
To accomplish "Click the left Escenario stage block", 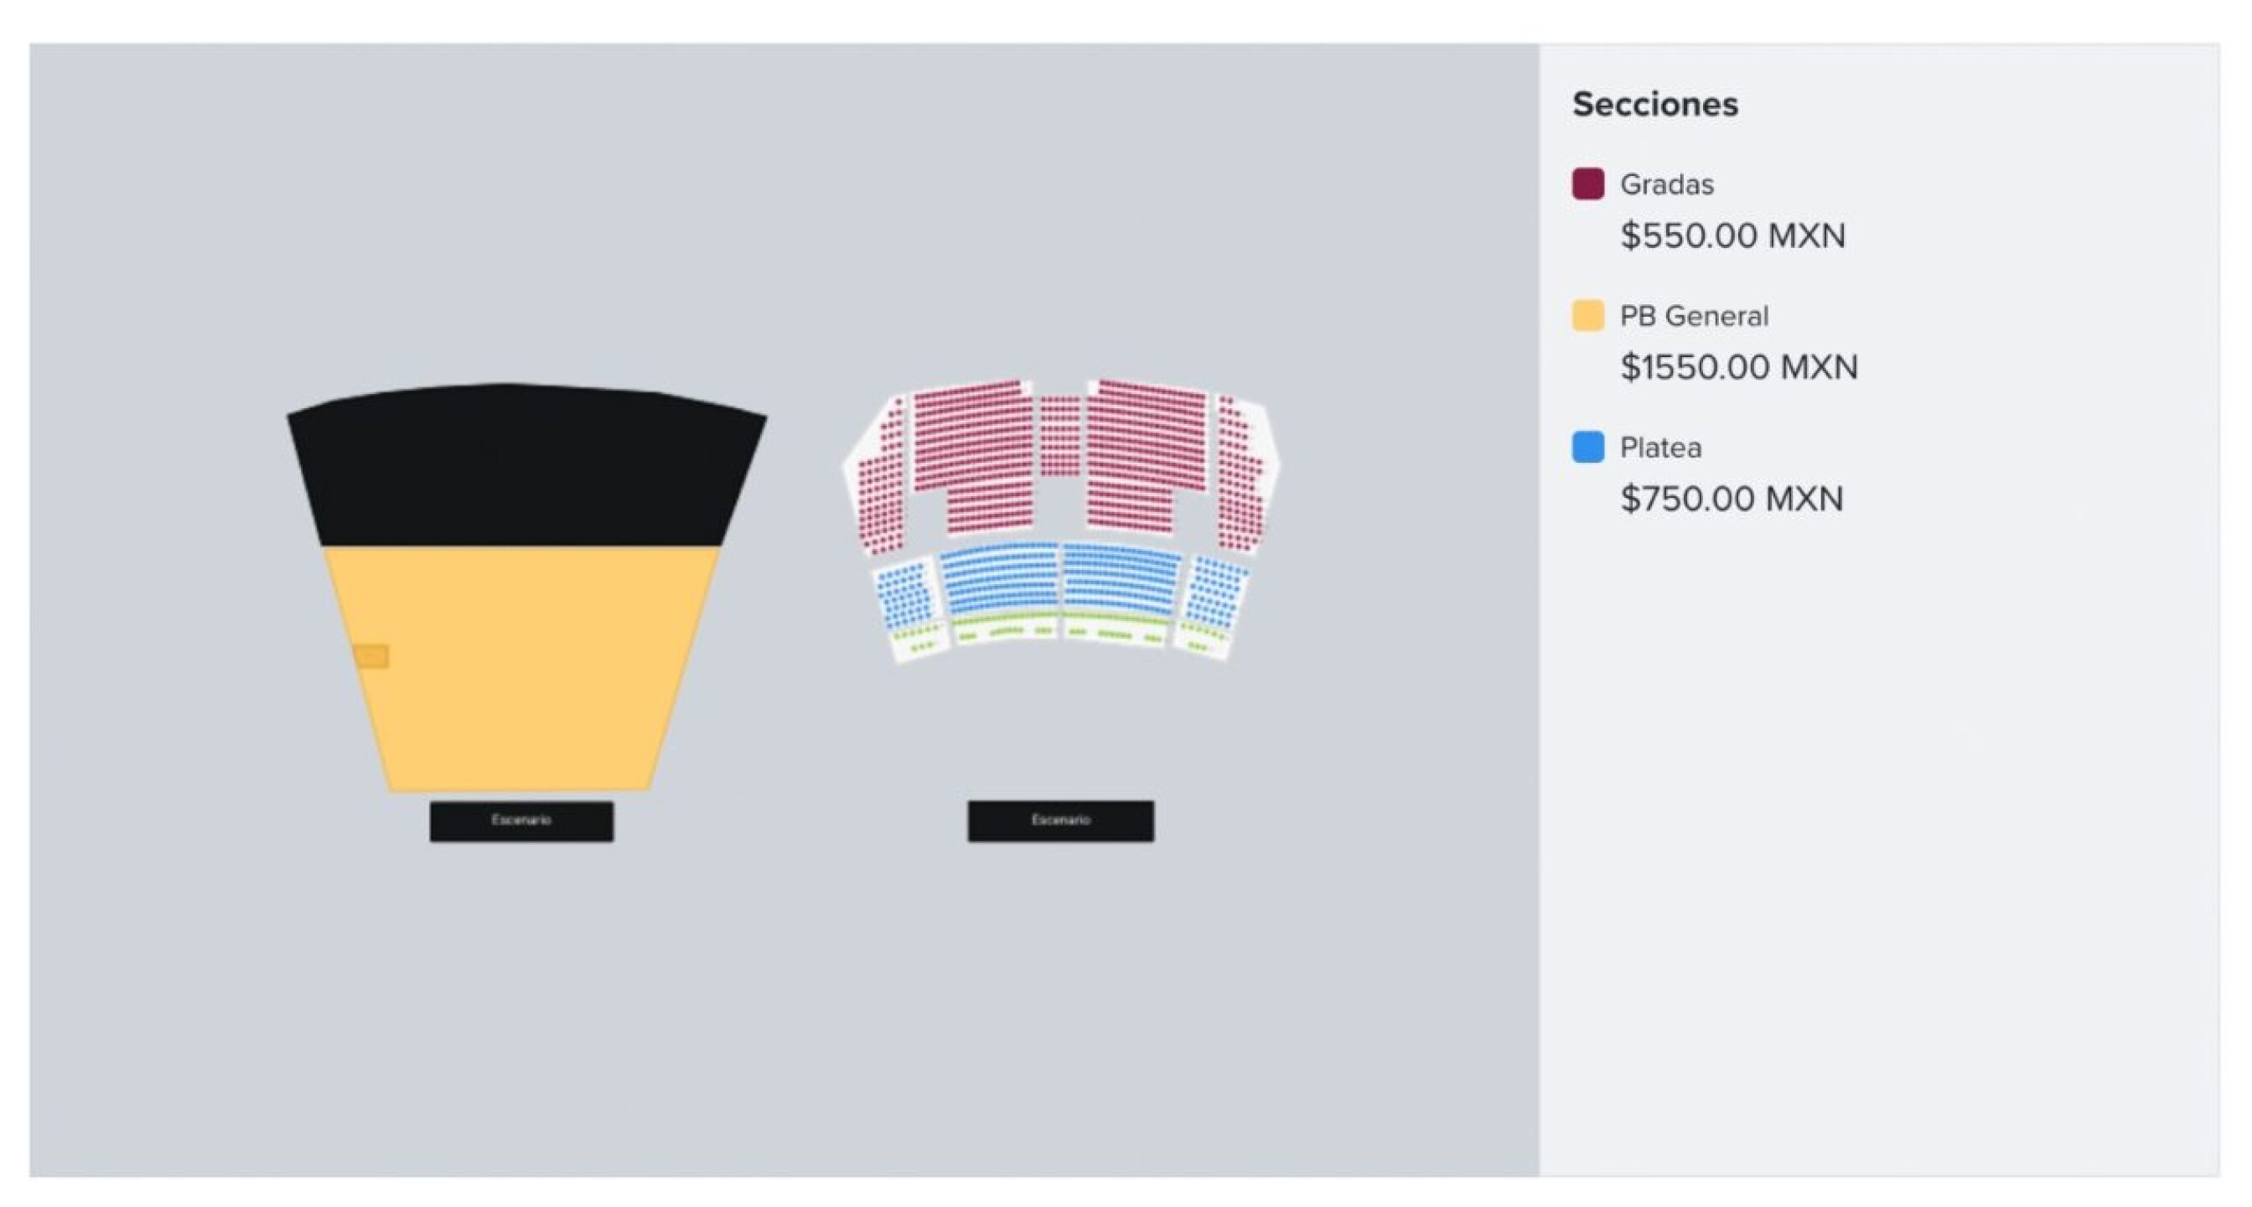I will coord(521,821).
